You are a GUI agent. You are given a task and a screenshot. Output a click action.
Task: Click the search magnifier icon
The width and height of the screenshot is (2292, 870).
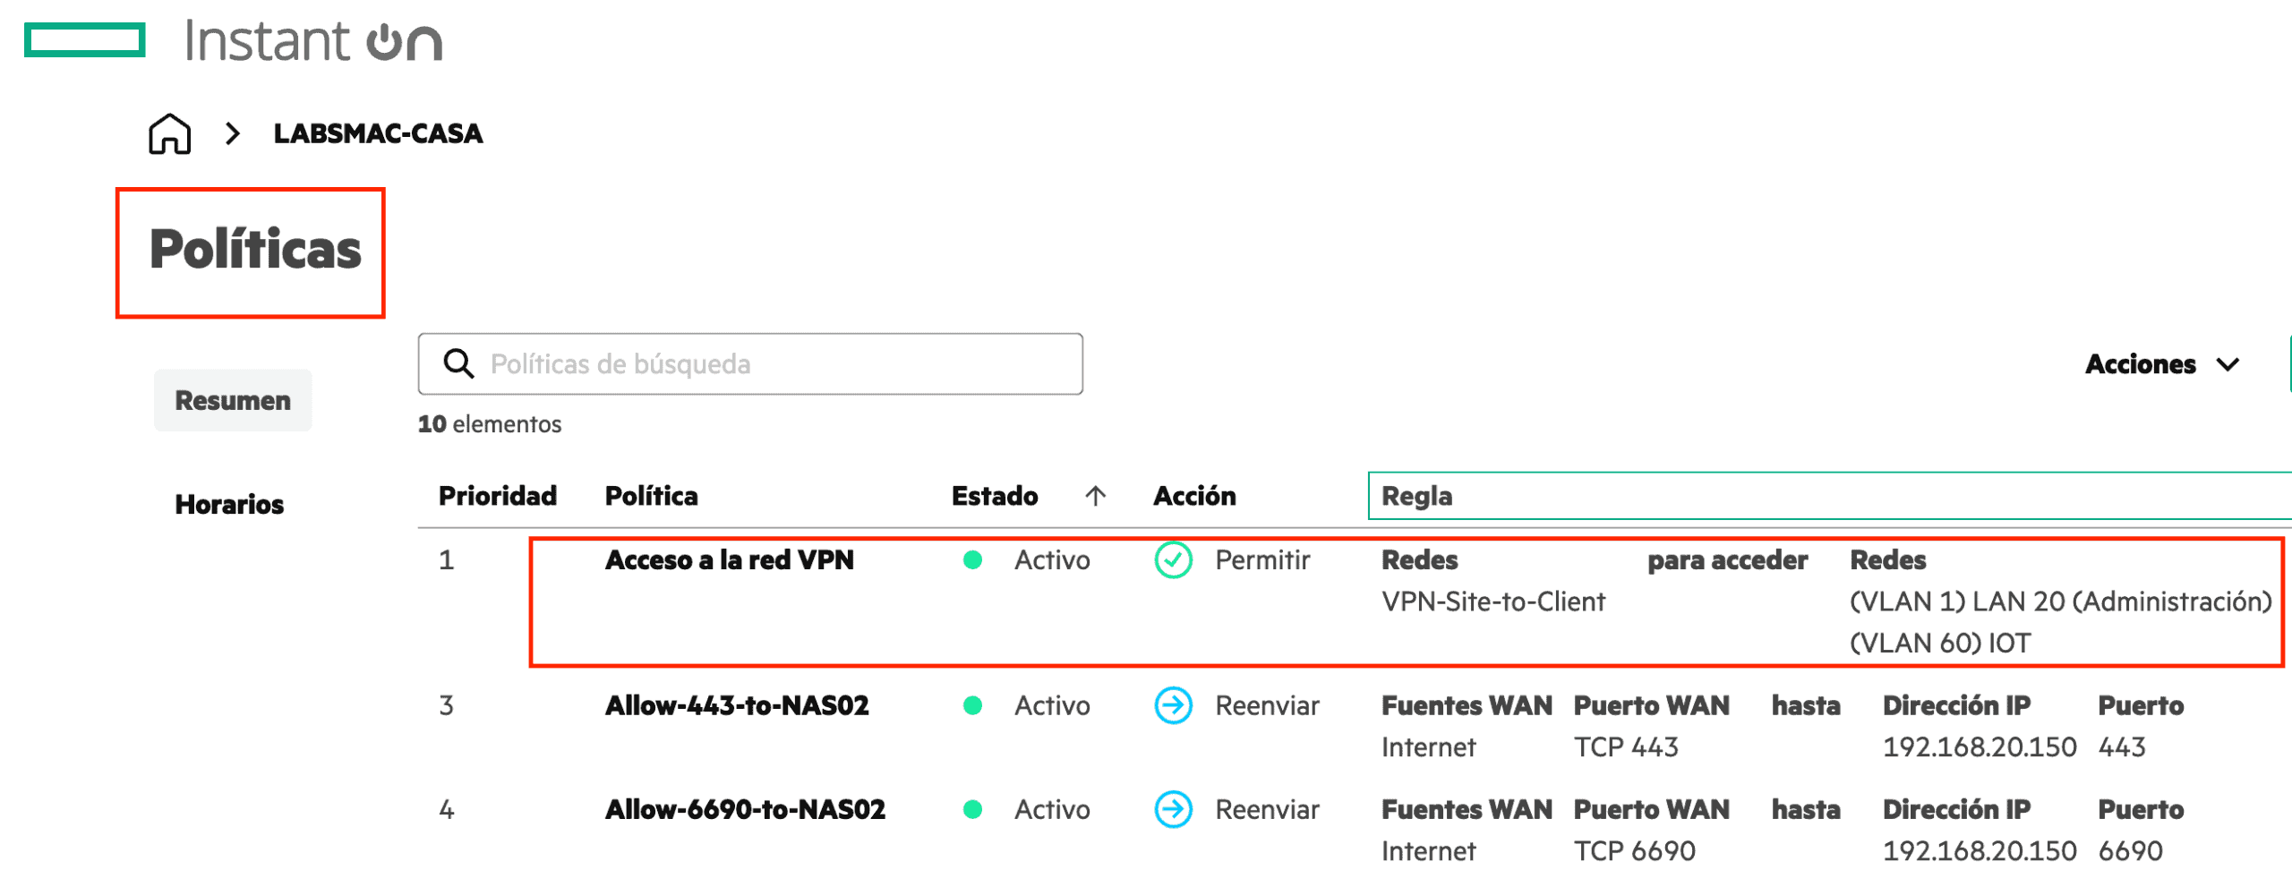tap(458, 363)
